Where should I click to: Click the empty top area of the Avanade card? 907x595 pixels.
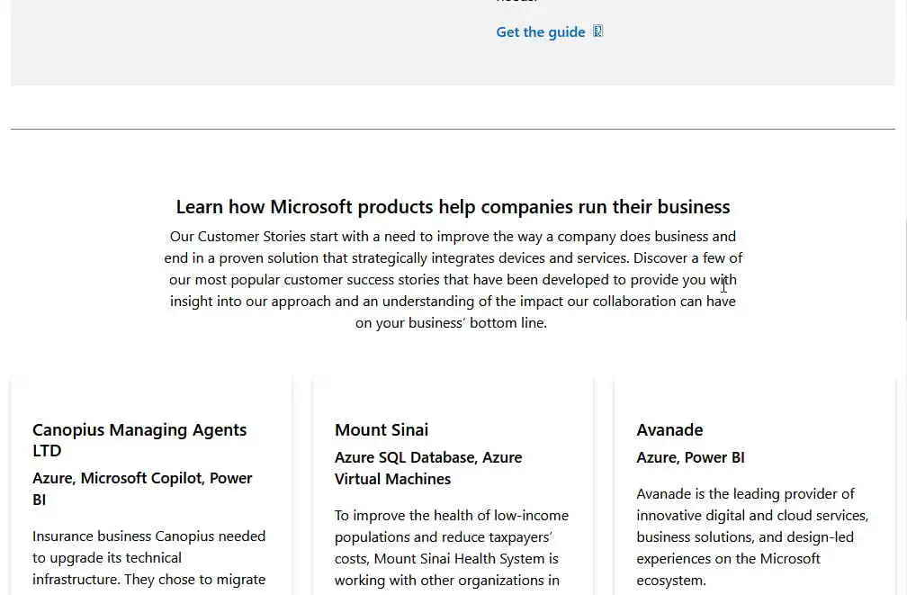coord(754,396)
